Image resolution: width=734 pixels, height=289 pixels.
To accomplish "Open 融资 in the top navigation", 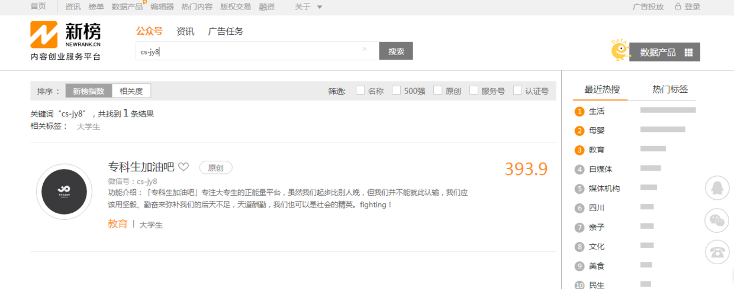I will click(266, 7).
